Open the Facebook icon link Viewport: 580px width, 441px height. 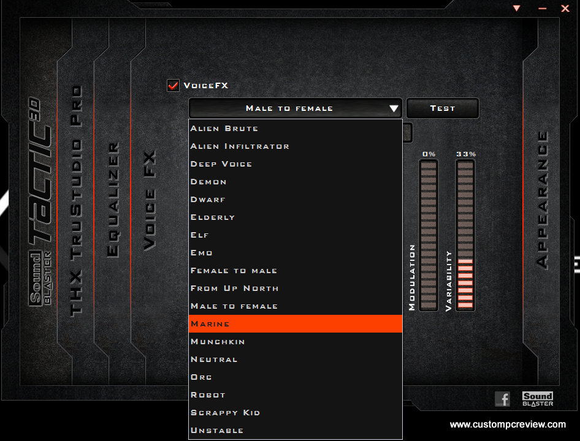click(x=502, y=399)
